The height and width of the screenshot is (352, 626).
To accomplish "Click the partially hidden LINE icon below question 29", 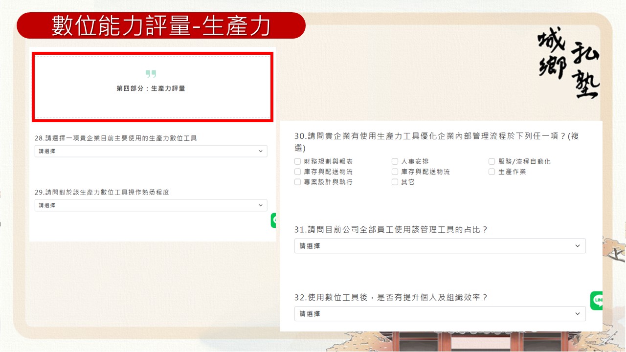I will [x=275, y=220].
